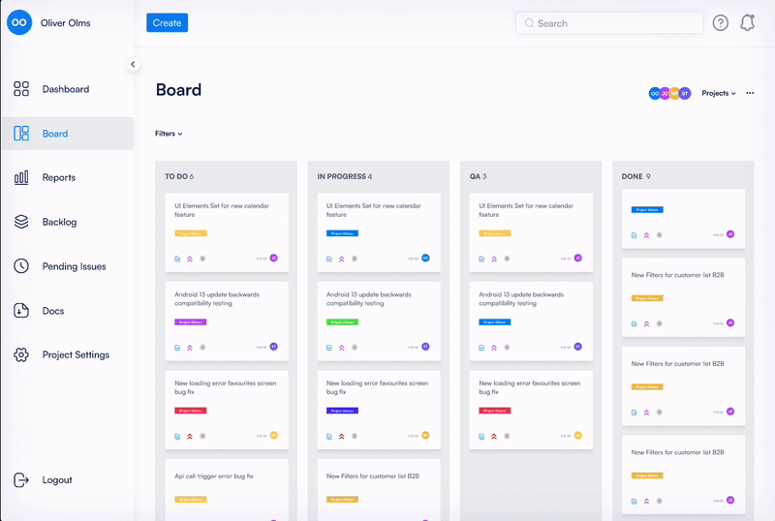The width and height of the screenshot is (775, 521).
Task: Toggle task checkbox on IN PROGRESS loading error card
Action: pos(329,437)
